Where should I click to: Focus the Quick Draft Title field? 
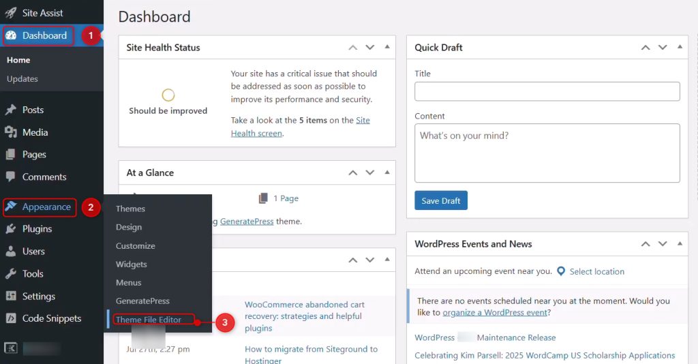point(547,91)
